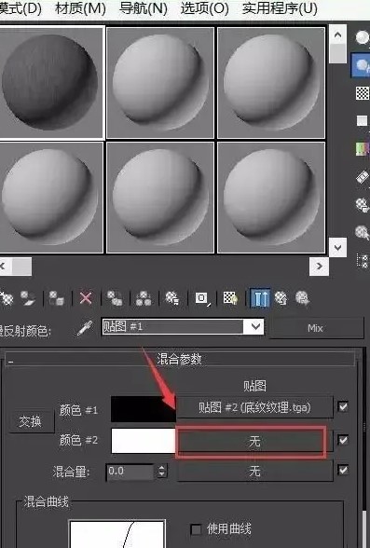Click the mixing curve preview graph

click(117, 534)
